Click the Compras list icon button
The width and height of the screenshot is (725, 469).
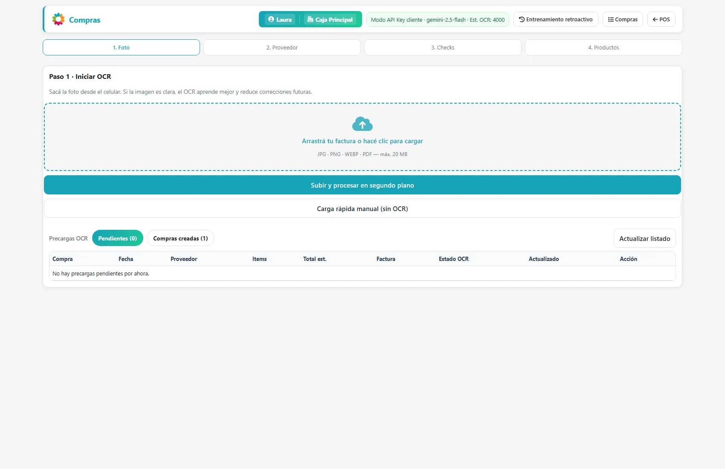623,19
